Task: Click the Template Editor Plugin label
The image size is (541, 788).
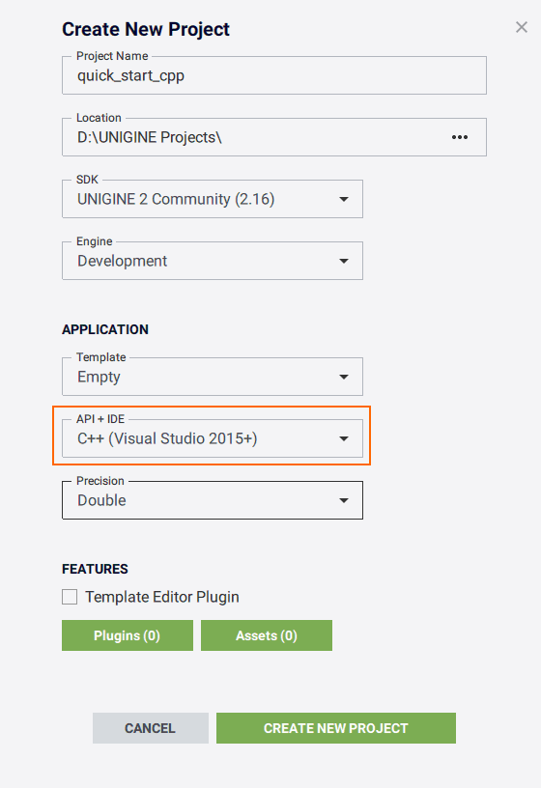Action: 162,597
